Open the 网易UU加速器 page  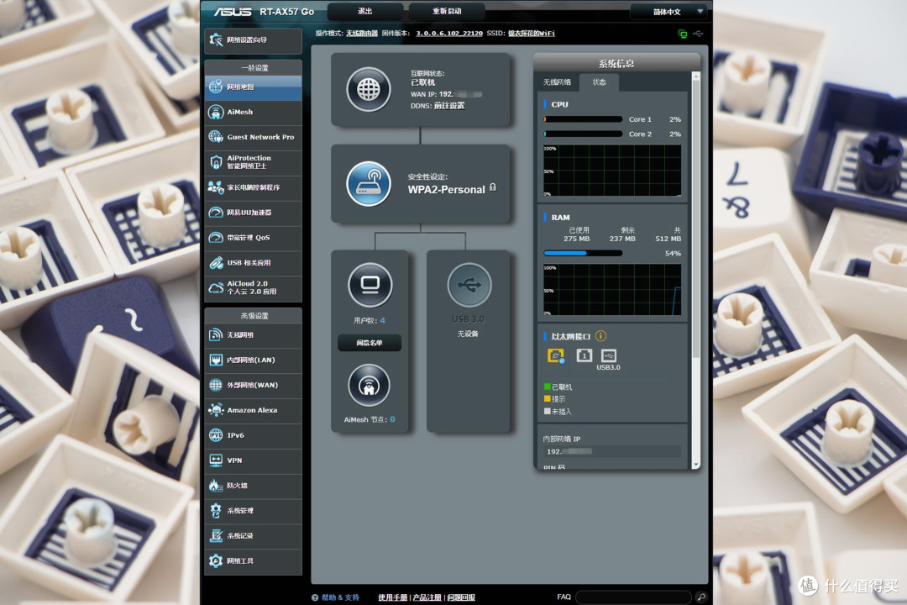253,213
